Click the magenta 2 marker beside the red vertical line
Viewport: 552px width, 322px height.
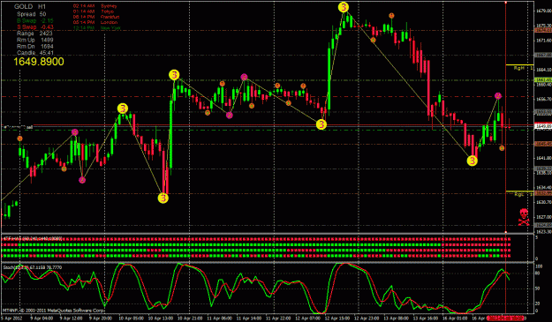pos(498,95)
